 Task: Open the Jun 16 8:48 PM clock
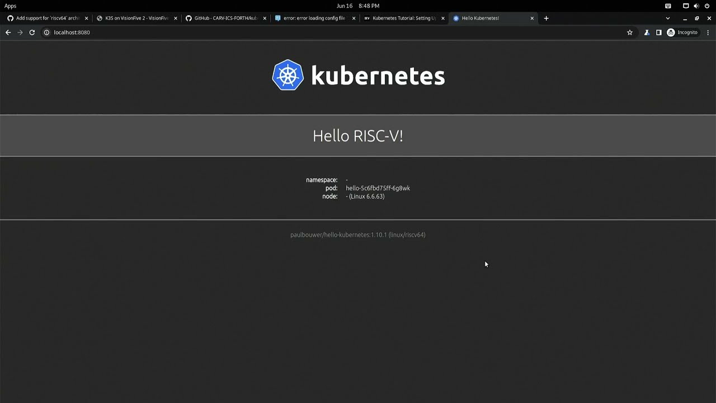358,6
